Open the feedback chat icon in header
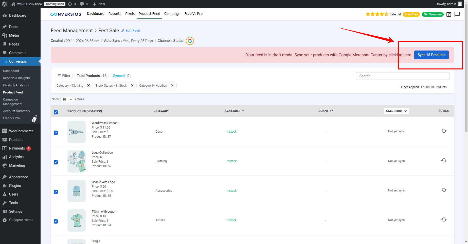The image size is (468, 244). [x=457, y=14]
